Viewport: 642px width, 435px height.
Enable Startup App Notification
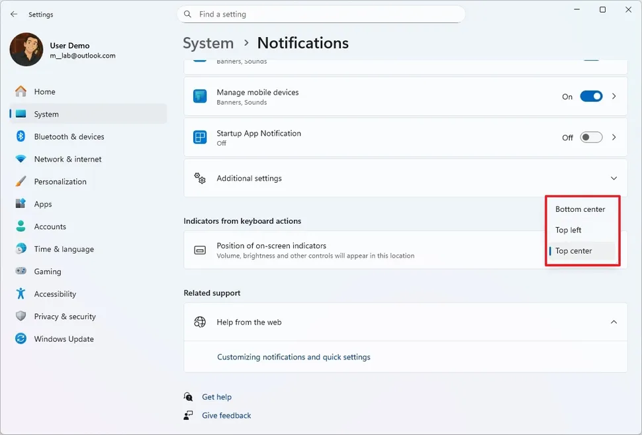[591, 137]
